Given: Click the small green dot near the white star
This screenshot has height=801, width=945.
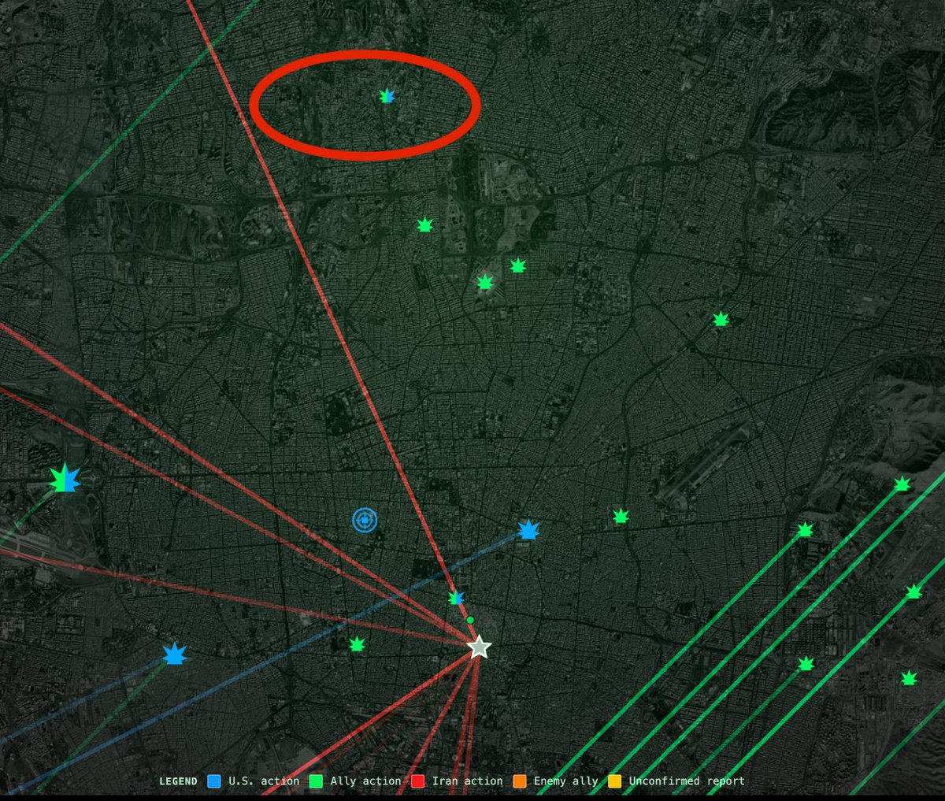Looking at the screenshot, I should 470,620.
